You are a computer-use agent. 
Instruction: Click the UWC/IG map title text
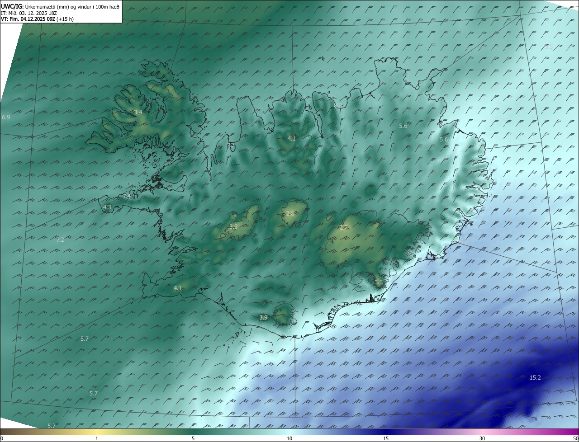point(60,6)
